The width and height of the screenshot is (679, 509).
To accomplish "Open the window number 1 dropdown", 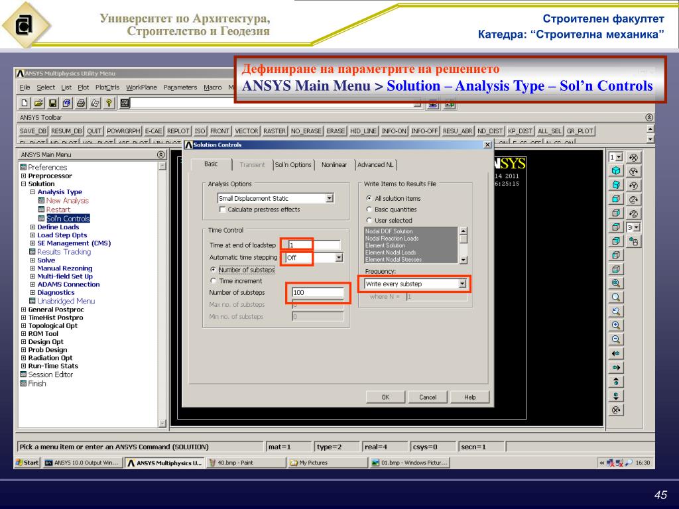I will click(619, 157).
